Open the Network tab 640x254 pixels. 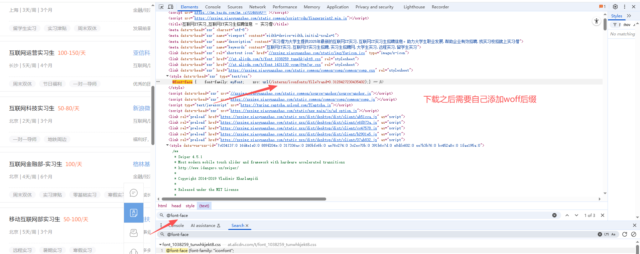point(257,7)
